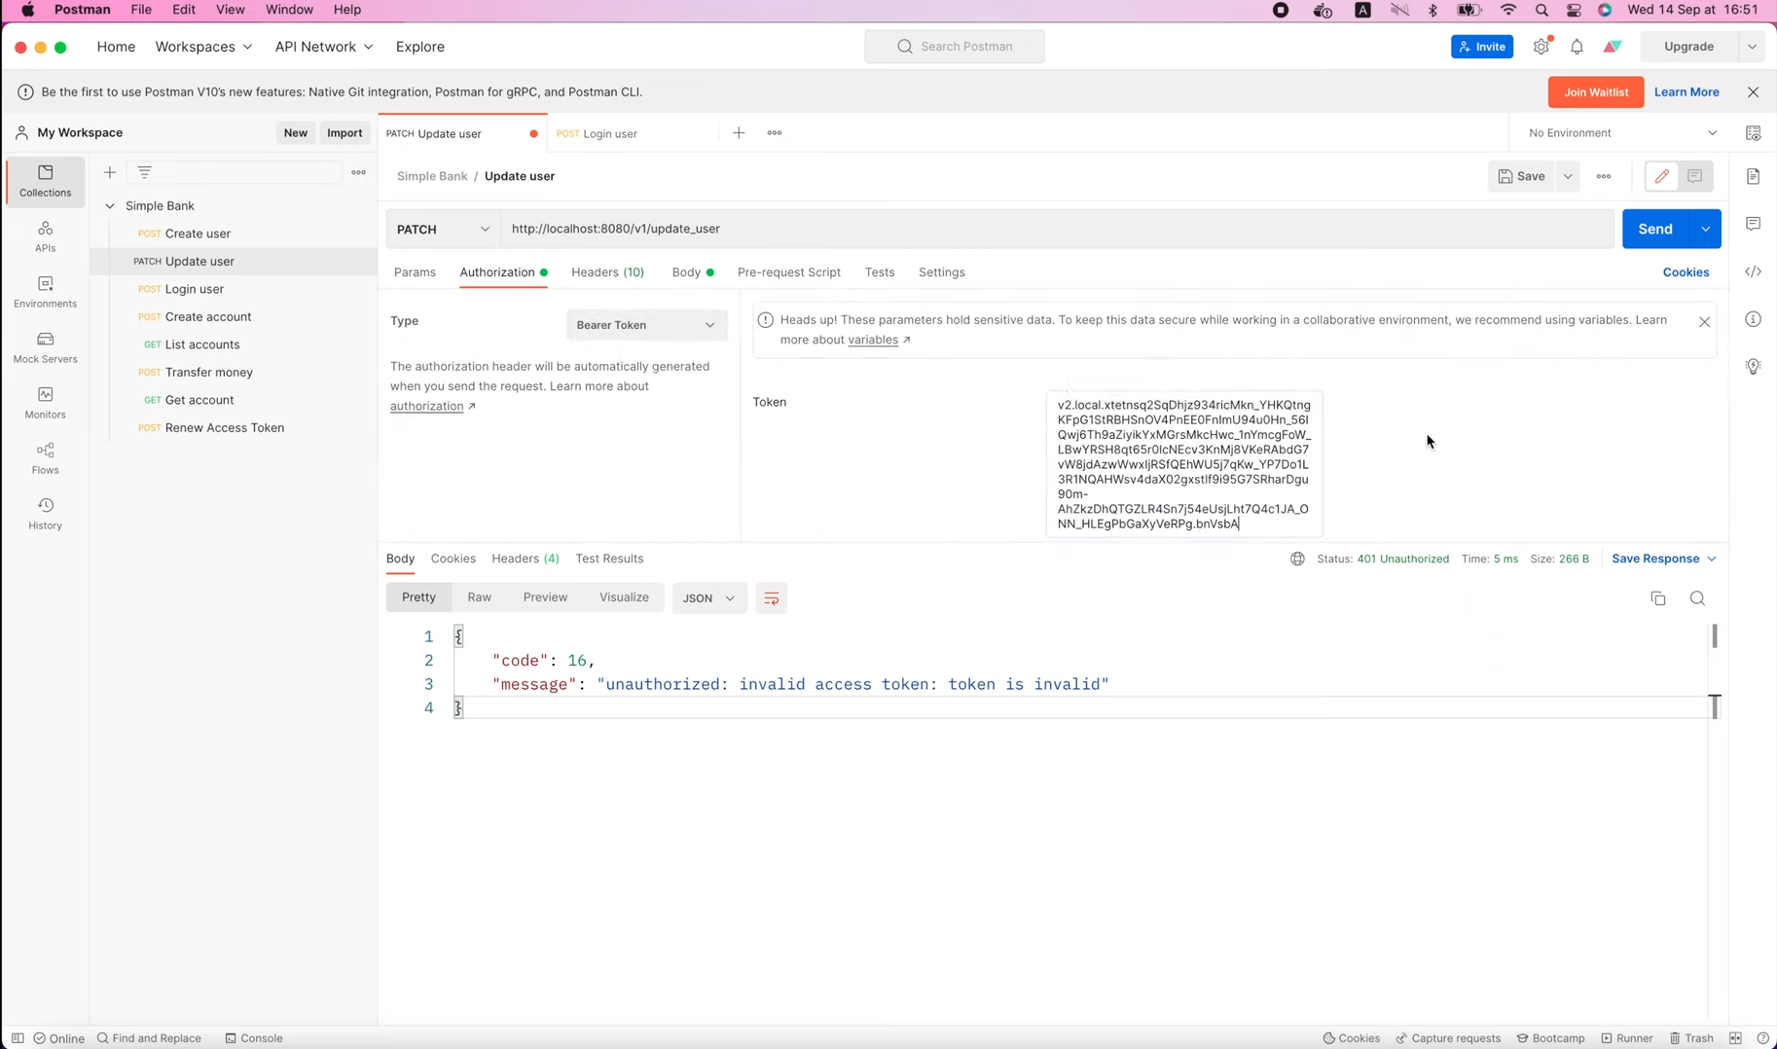The image size is (1777, 1049).
Task: Open the Upgrade dropdown arrow
Action: (1752, 46)
